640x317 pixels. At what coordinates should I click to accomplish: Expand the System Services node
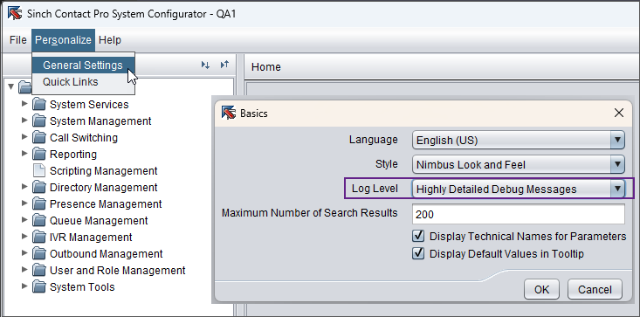click(x=24, y=104)
